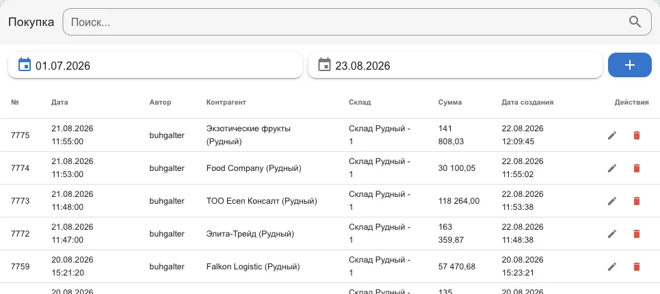660x294 pixels.
Task: Click the 'Сумма' column header
Action: [449, 102]
